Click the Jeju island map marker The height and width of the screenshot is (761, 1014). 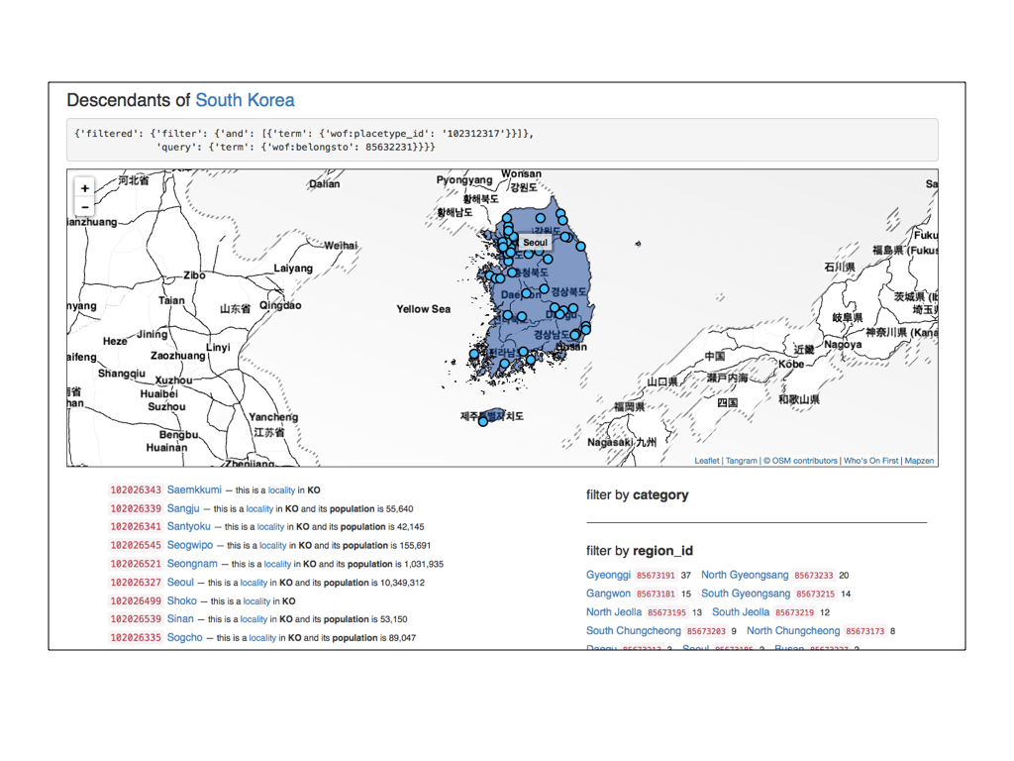483,421
